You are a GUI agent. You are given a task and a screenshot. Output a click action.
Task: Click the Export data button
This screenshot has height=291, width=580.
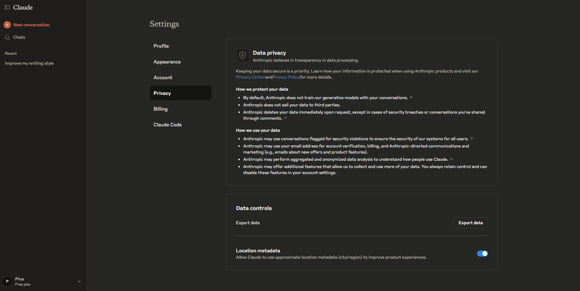[470, 223]
